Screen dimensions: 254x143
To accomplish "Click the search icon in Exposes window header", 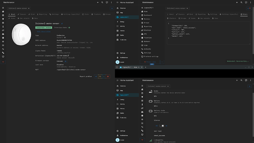I will click(x=241, y=80).
